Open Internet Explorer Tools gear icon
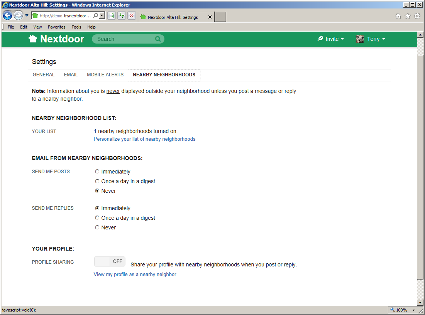This screenshot has width=425, height=315. 417,15
